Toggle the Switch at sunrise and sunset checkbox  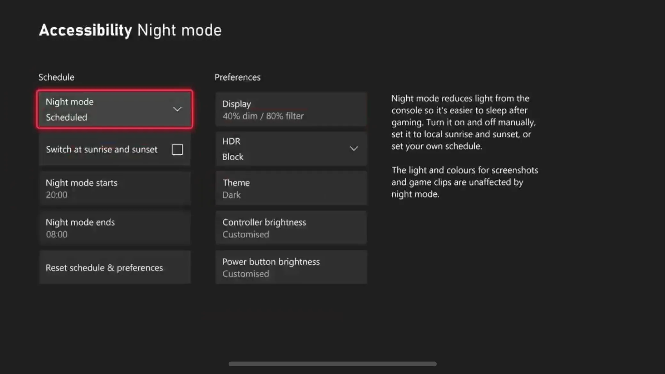(x=177, y=149)
